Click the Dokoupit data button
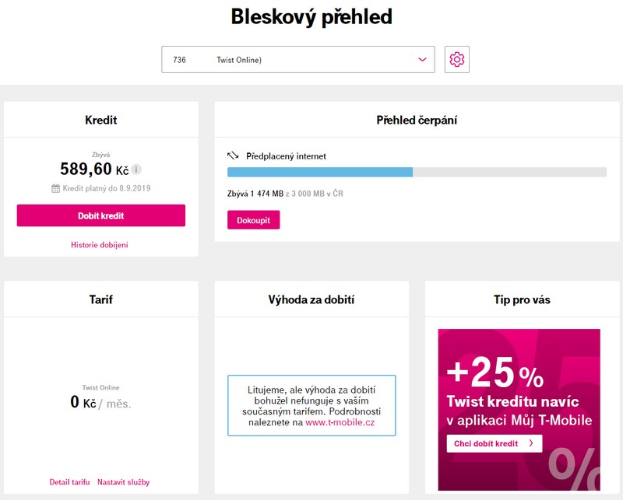Image resolution: width=623 pixels, height=500 pixels. (x=254, y=220)
